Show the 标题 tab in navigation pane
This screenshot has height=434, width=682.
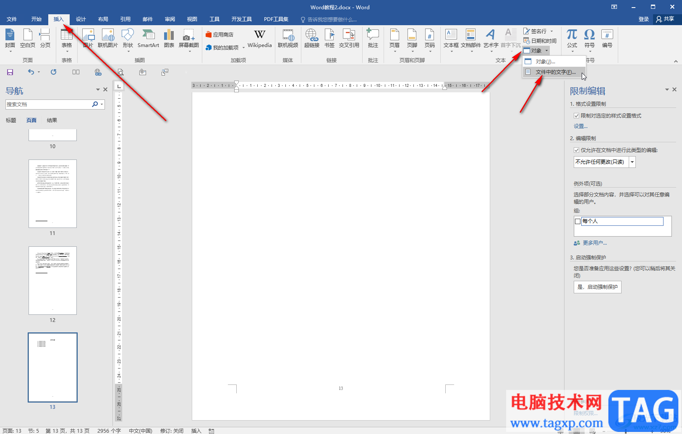(11, 120)
